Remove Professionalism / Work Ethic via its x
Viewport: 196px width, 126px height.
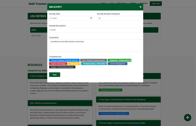coord(106,64)
